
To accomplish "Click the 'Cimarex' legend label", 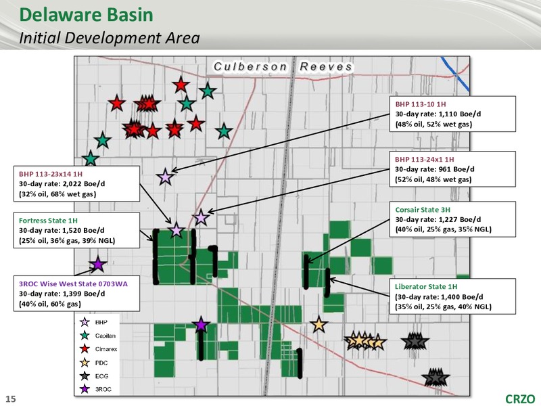I will coord(106,349).
